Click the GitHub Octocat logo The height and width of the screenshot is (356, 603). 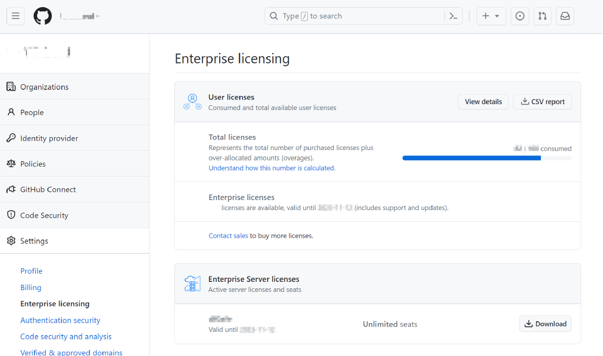point(42,16)
